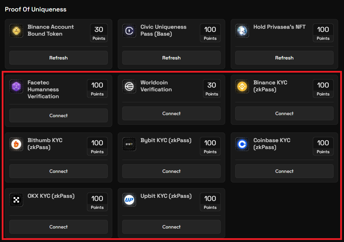Refresh the Civic Uniqueness Pass
Viewport: 344px width, 242px height.
tap(171, 58)
